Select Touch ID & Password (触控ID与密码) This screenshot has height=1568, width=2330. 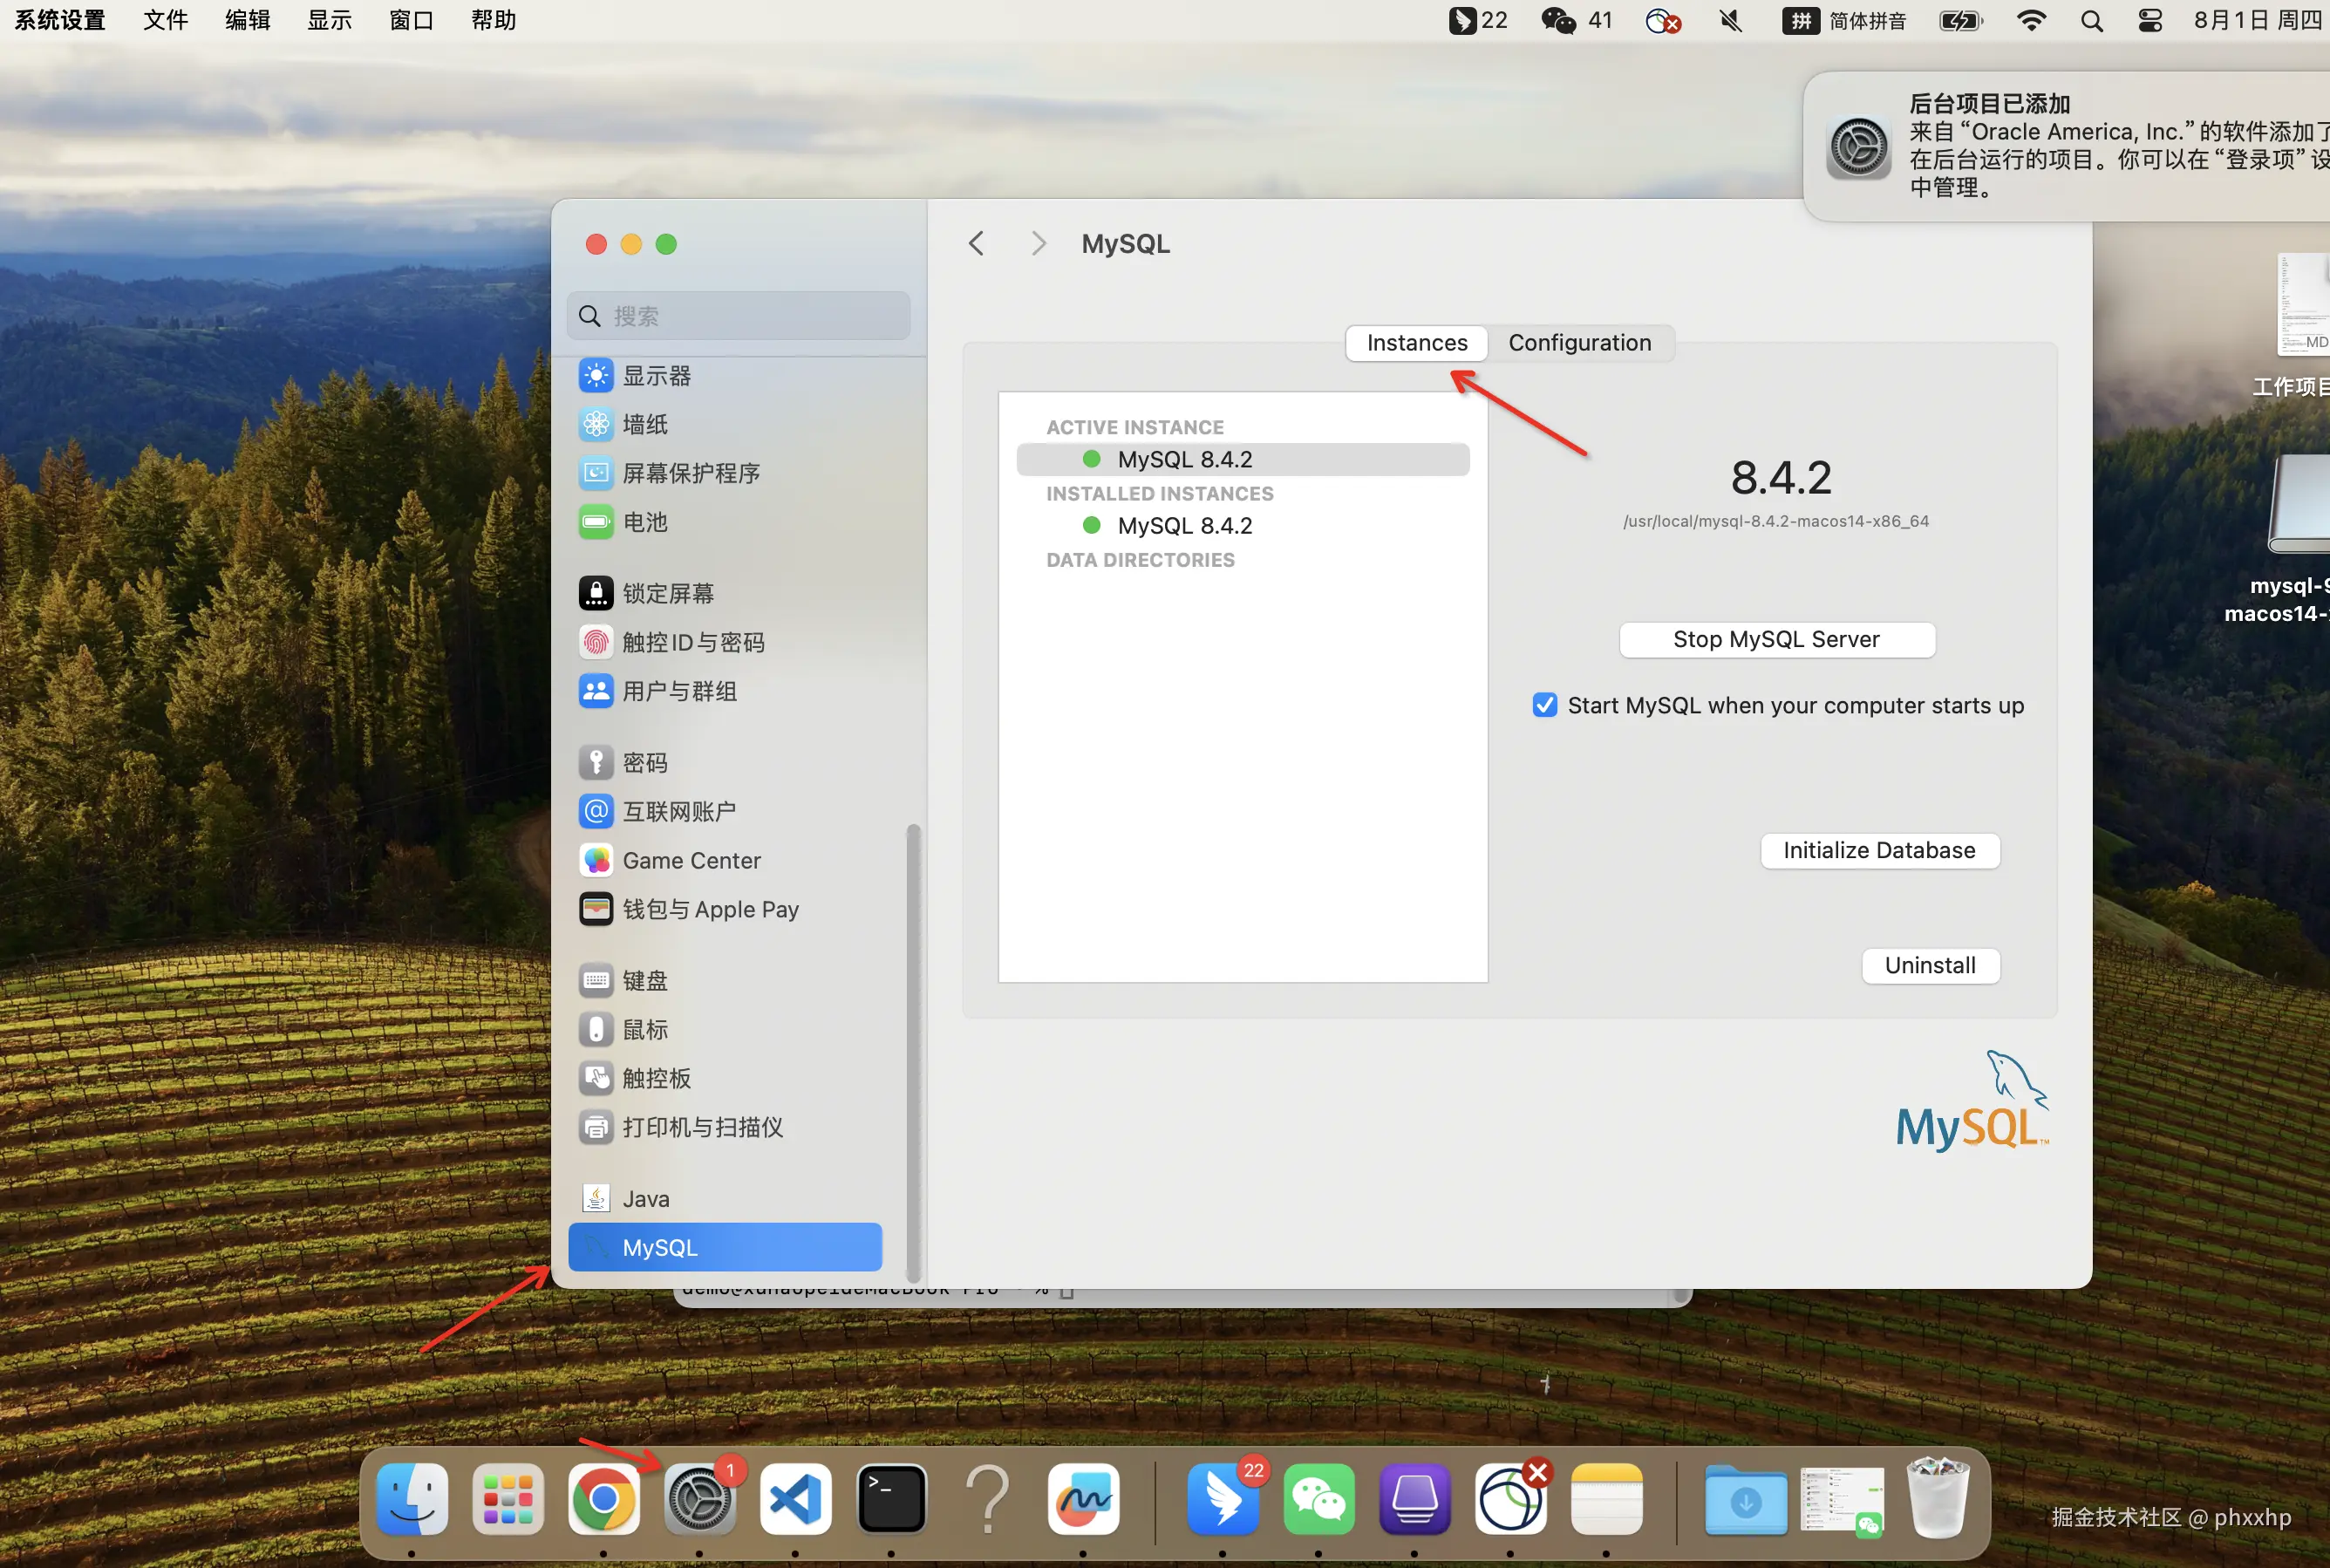coord(692,642)
